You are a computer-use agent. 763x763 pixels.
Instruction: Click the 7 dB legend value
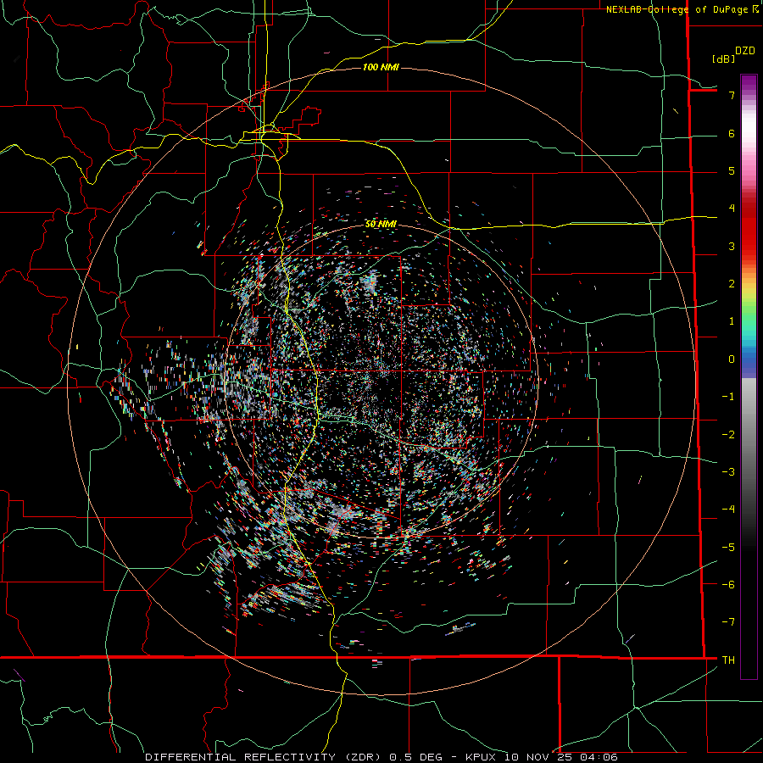click(x=732, y=95)
